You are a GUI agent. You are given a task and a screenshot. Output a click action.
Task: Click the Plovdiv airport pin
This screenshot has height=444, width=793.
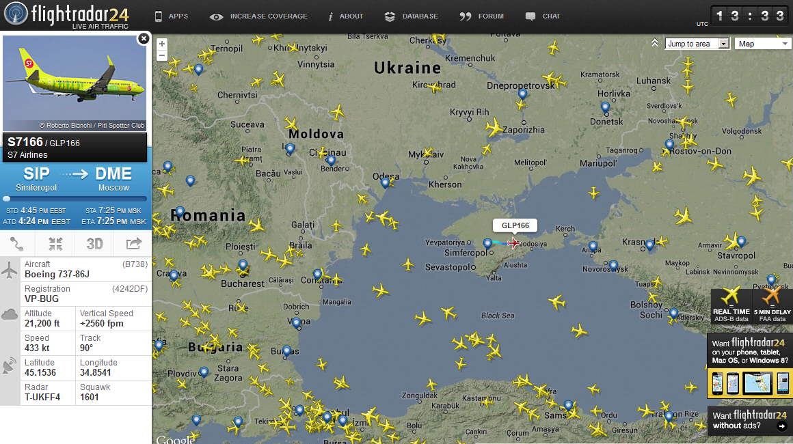click(x=204, y=372)
